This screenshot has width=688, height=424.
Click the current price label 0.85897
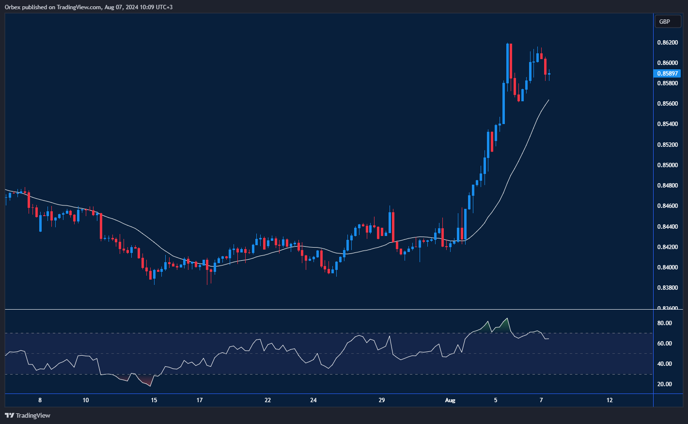667,74
